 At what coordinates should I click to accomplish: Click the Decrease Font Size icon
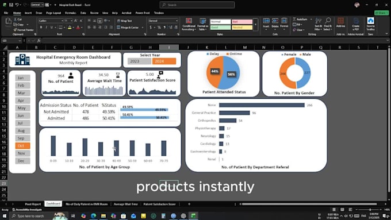pyautogui.click(x=81, y=21)
